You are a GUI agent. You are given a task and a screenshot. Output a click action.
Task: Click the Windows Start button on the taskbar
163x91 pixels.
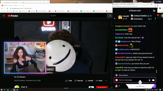(x=2, y=90)
